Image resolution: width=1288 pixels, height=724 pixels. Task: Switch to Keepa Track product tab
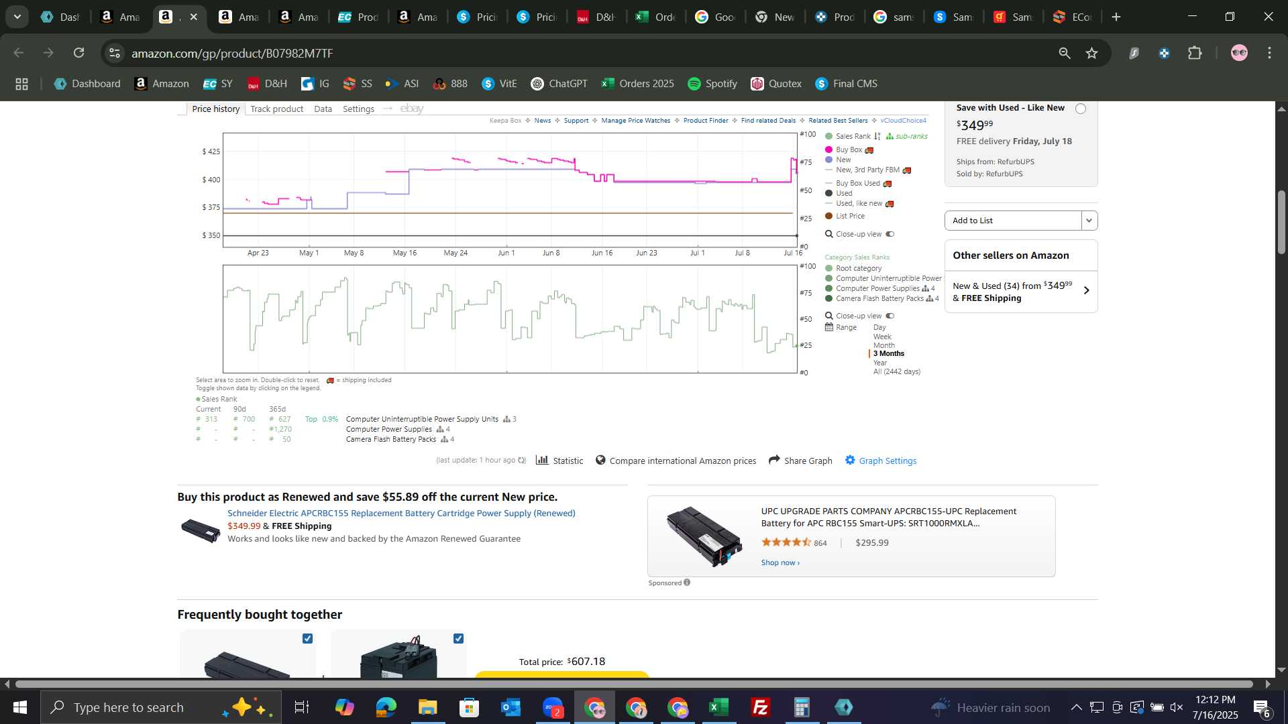[276, 109]
